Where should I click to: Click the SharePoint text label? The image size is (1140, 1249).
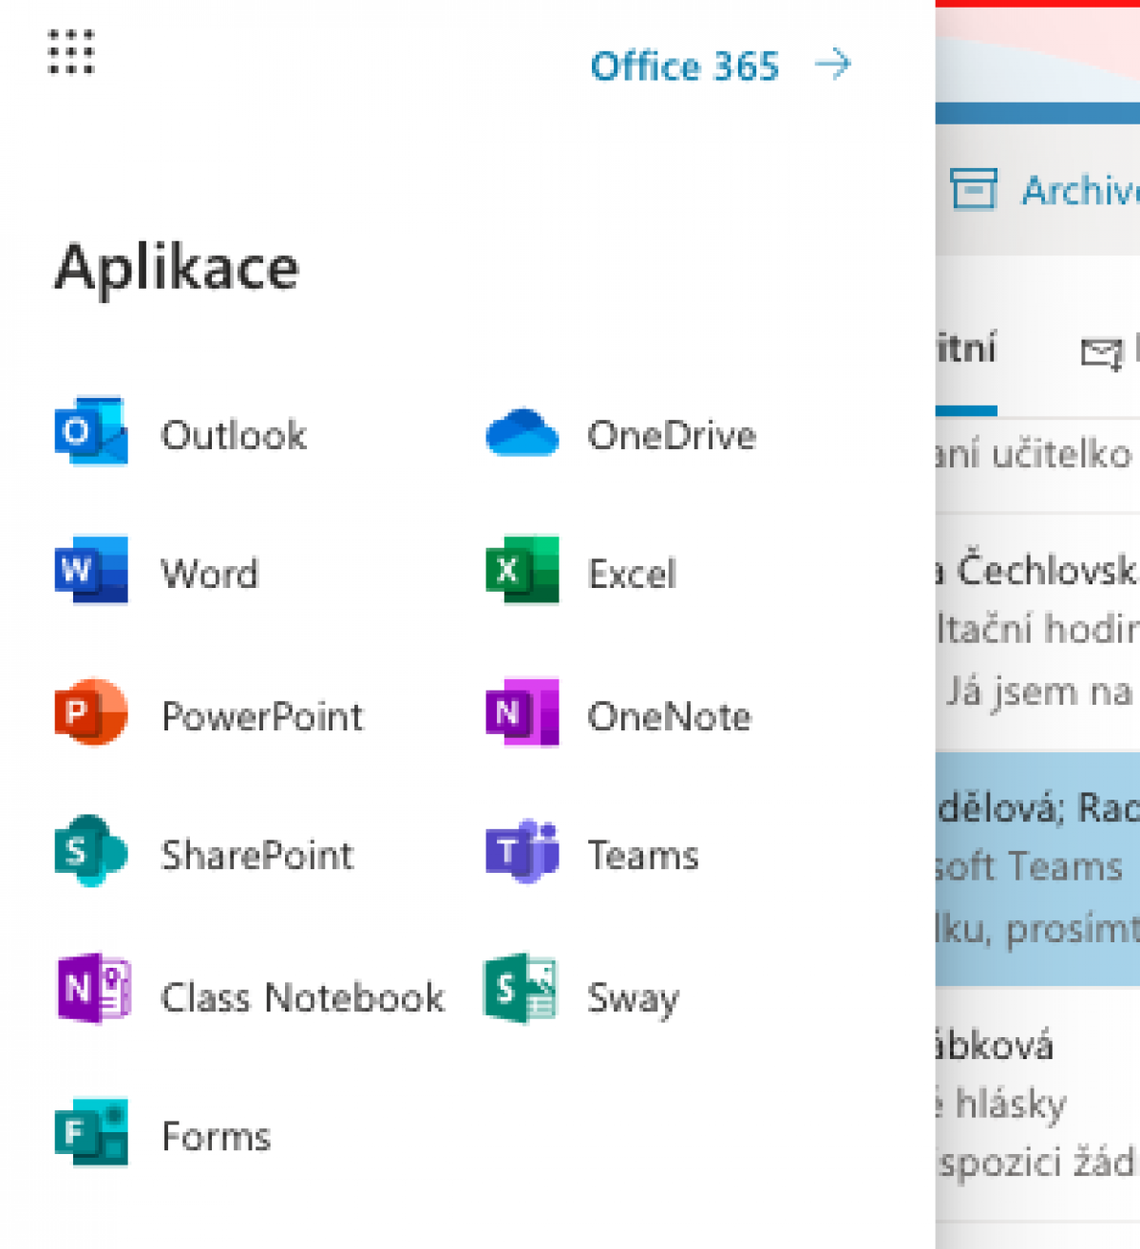256,855
